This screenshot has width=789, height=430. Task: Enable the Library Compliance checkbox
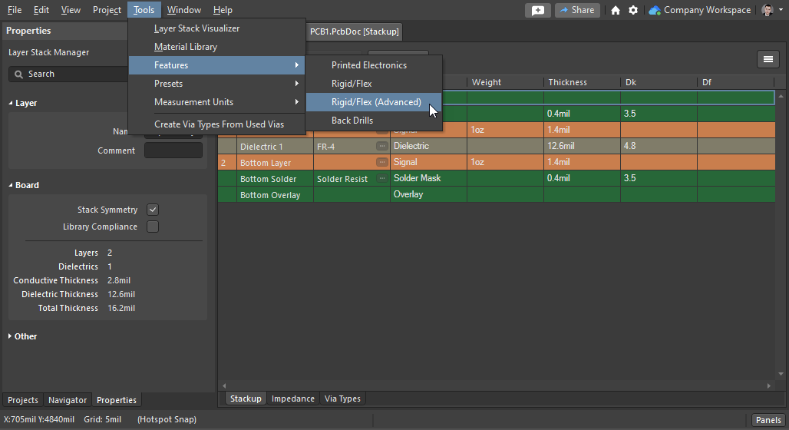click(153, 227)
